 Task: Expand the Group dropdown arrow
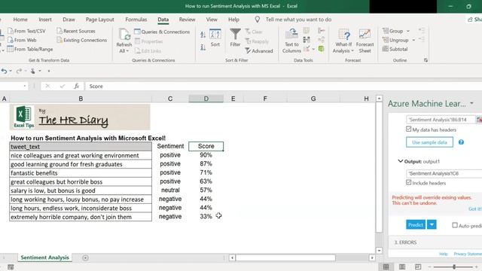(408, 31)
